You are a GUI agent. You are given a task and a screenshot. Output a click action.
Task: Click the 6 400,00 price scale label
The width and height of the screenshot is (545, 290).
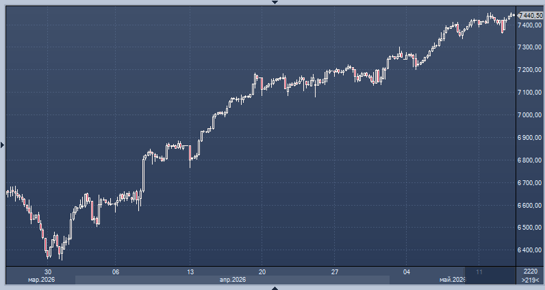pos(530,250)
